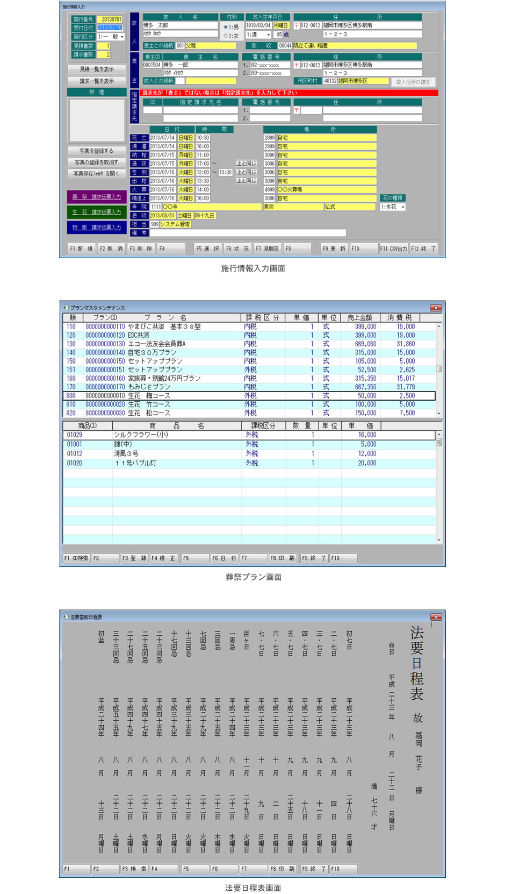Click 上と同じ in the 告別 row
The height and width of the screenshot is (894, 505).
click(x=247, y=172)
